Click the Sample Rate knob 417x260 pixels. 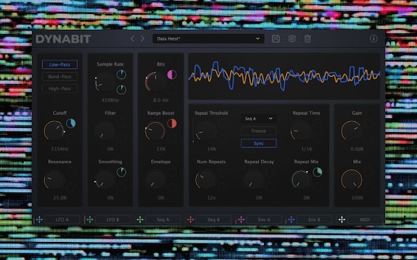point(105,82)
